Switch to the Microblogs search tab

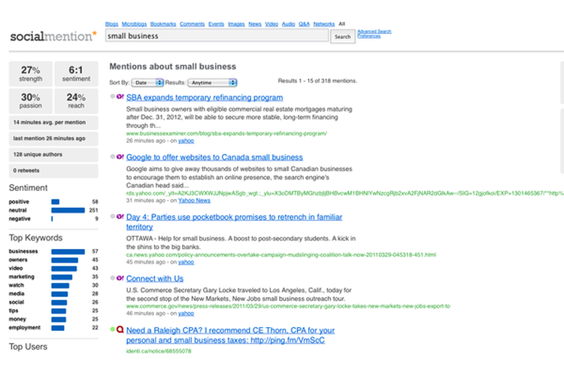click(134, 24)
